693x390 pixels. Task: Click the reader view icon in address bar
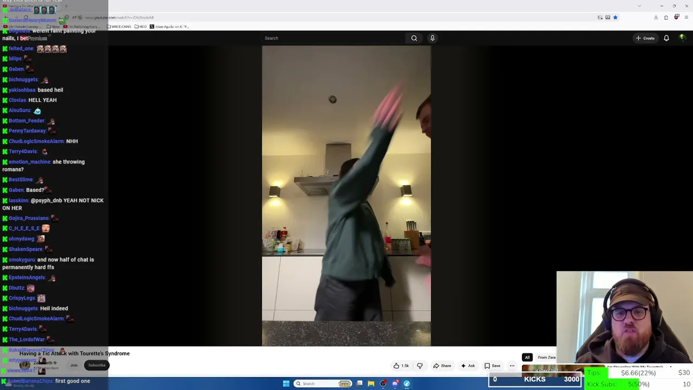click(607, 17)
